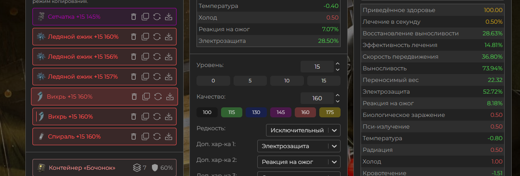Set level preset to 10
Viewport: 520px width, 176px height.
pos(287,81)
